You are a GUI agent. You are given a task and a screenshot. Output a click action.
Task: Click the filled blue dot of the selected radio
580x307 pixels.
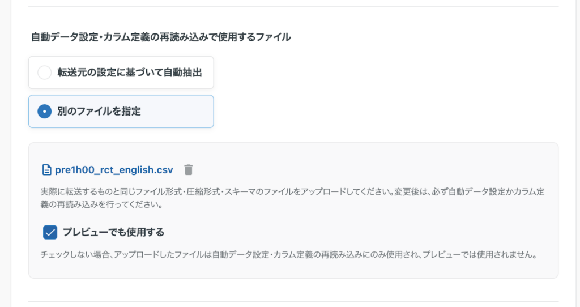pos(44,112)
